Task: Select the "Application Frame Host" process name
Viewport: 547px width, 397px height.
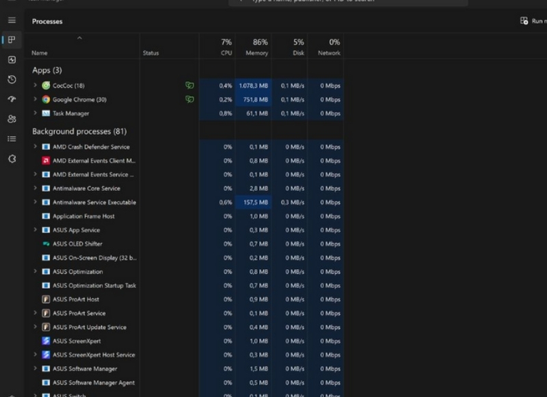Action: [83, 216]
